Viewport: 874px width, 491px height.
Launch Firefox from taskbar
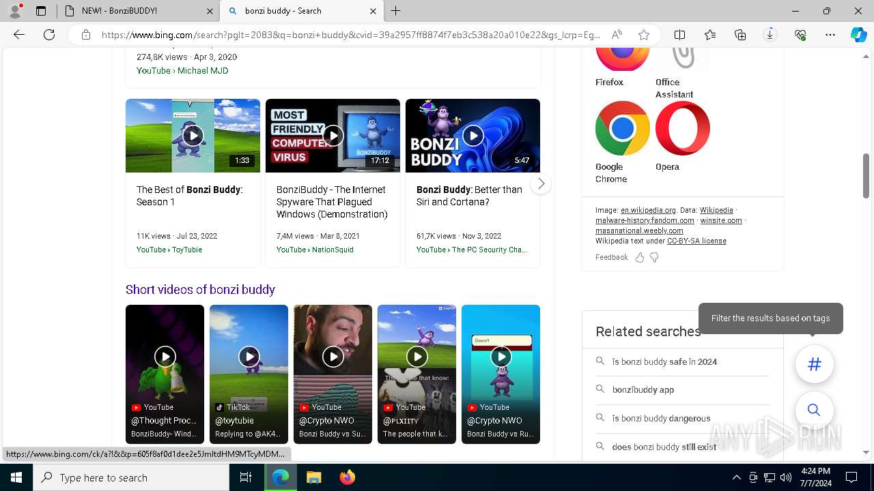click(x=348, y=477)
